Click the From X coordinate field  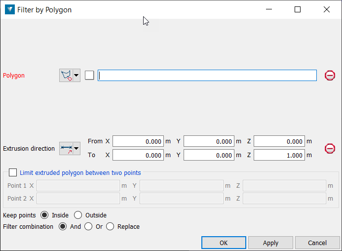click(x=138, y=141)
